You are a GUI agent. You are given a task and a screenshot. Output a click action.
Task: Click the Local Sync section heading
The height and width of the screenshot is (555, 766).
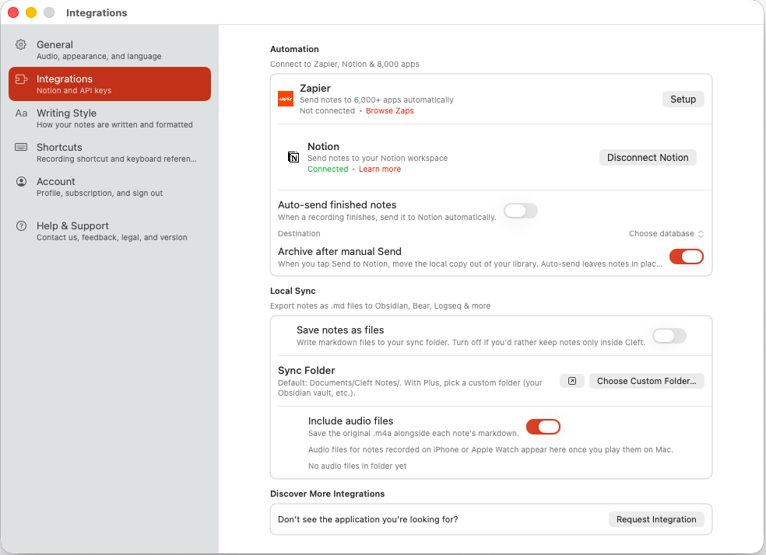[x=293, y=291]
